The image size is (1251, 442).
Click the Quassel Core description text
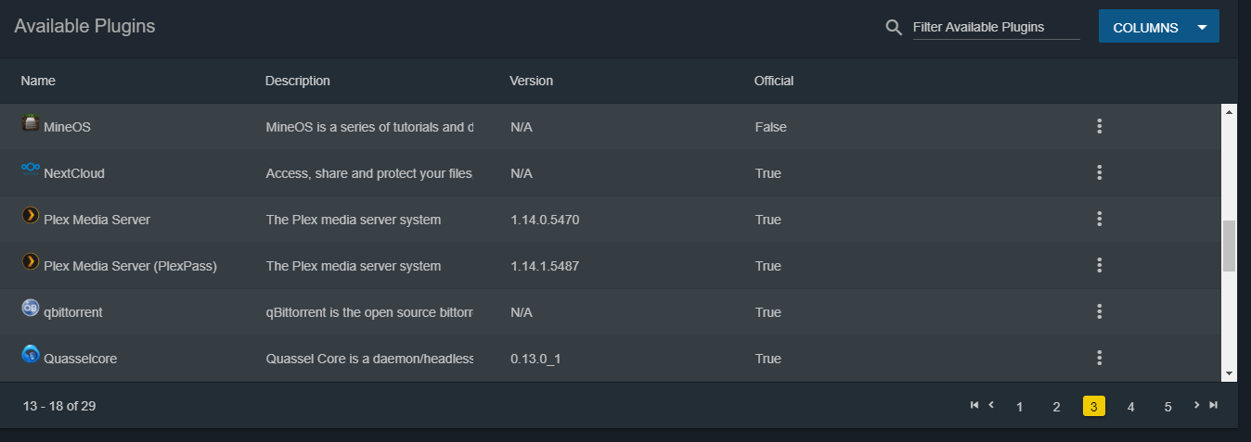click(x=369, y=359)
